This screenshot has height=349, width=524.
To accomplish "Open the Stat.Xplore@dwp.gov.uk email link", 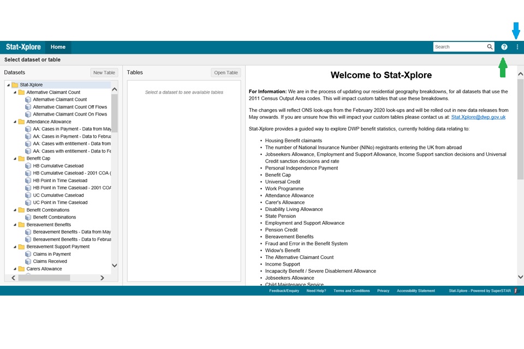I will click(478, 117).
